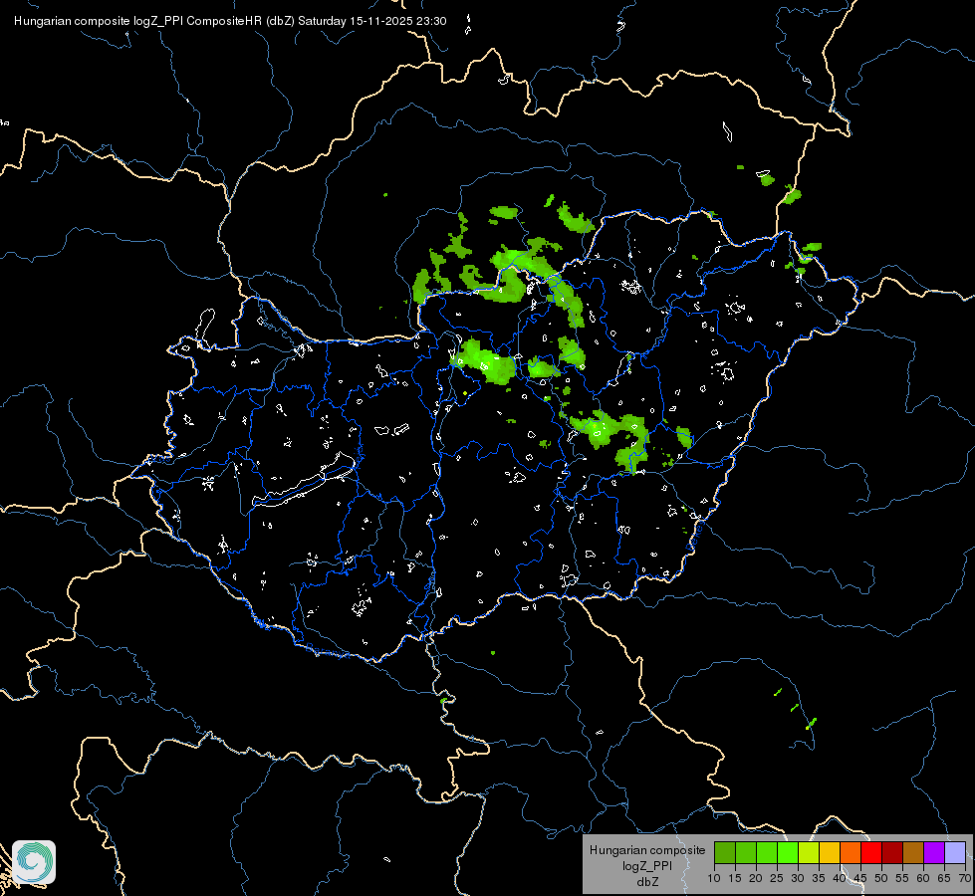975x896 pixels.
Task: Click the legend scale value '45'
Action: (859, 879)
